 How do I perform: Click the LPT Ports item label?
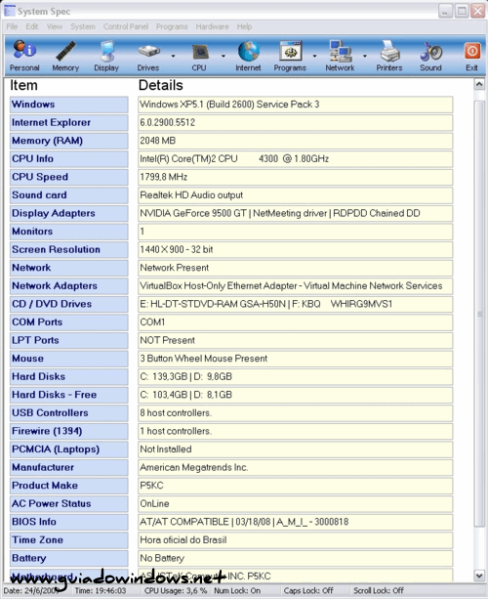69,341
